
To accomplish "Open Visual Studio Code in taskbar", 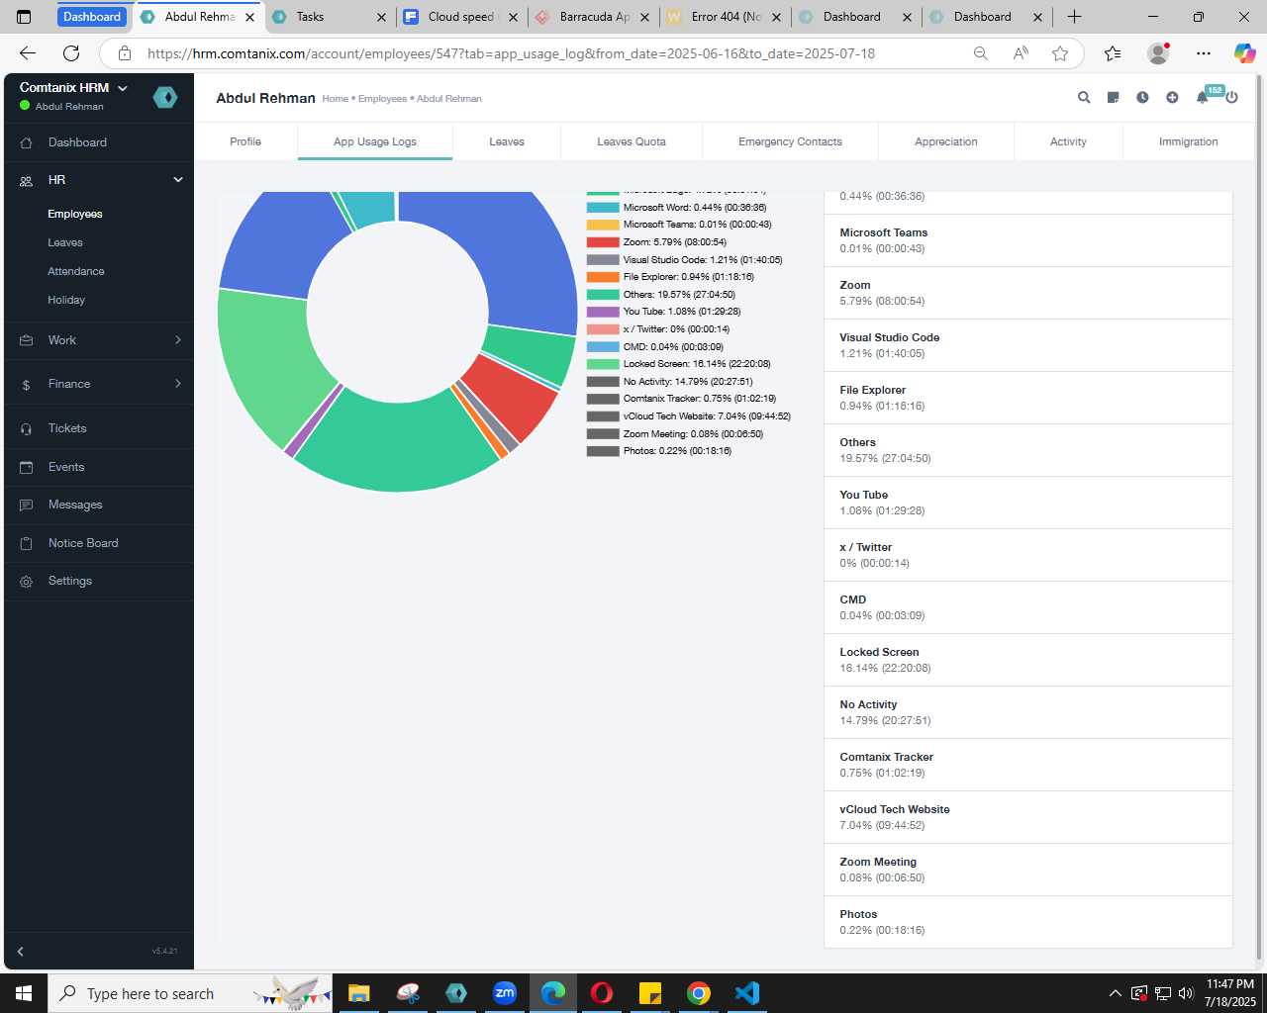I will 747,992.
